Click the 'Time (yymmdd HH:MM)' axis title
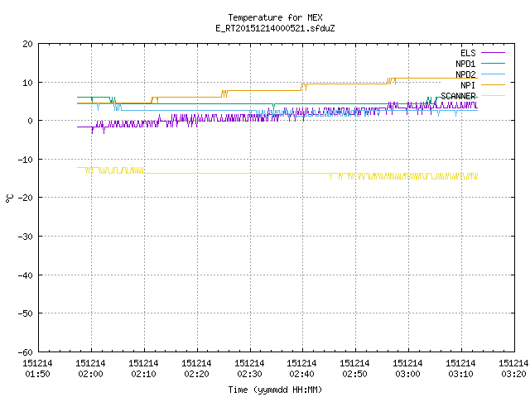 [275, 390]
